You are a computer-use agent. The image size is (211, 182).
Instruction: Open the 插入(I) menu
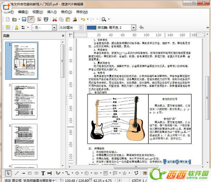(52, 12)
